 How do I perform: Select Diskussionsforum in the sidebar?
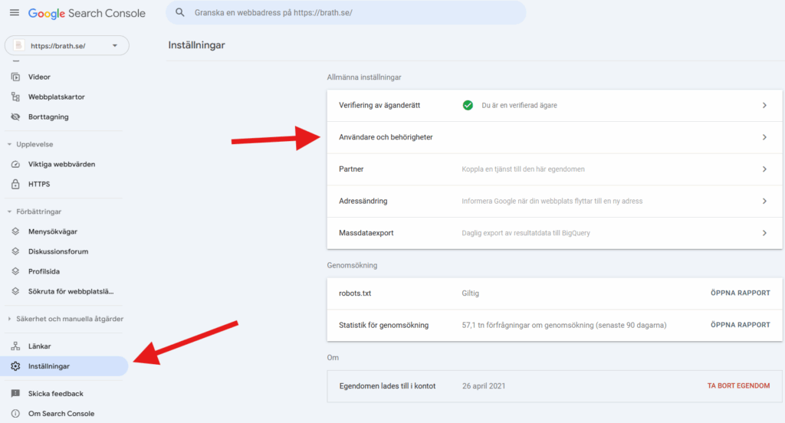58,251
